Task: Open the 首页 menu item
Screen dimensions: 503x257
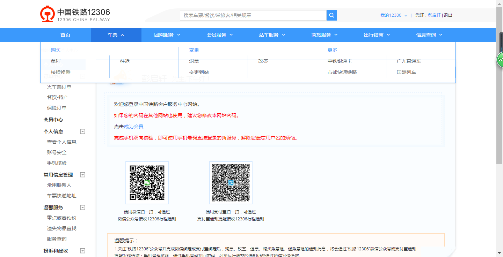Action: [x=65, y=35]
